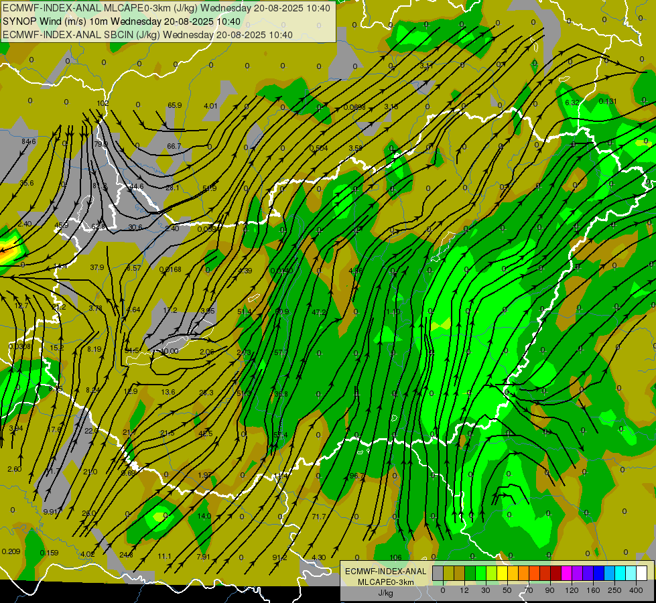Viewport: 656px width, 603px height.
Task: Click the map value '25.3'
Action: pos(206,393)
